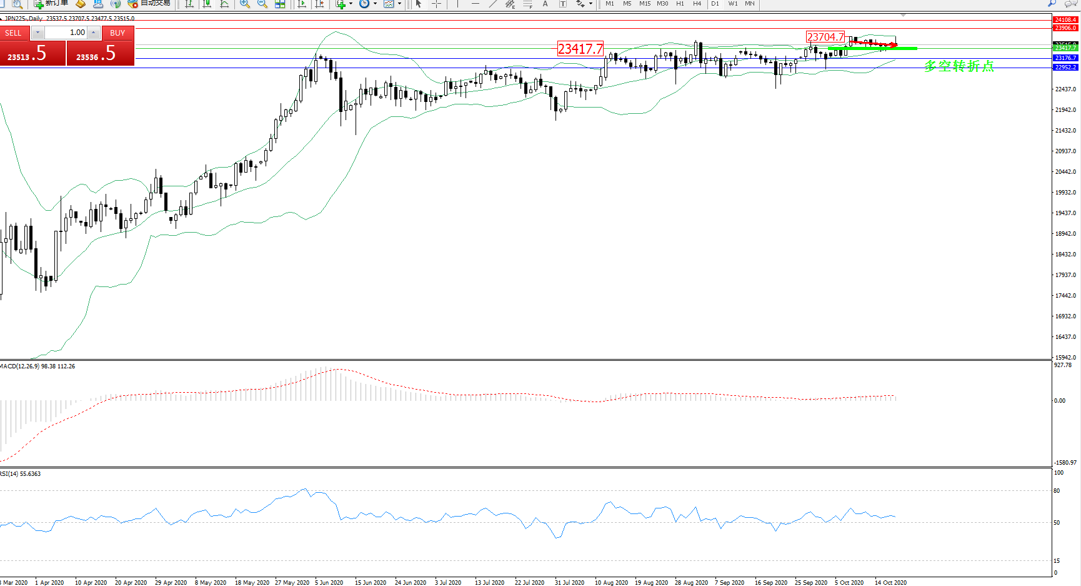
Task: Click the tile windows icon
Action: pyautogui.click(x=280, y=4)
